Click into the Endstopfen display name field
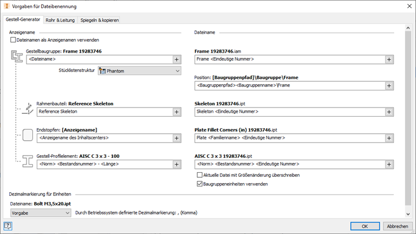Image resolution: width=416 pixels, height=234 pixels. (x=103, y=138)
